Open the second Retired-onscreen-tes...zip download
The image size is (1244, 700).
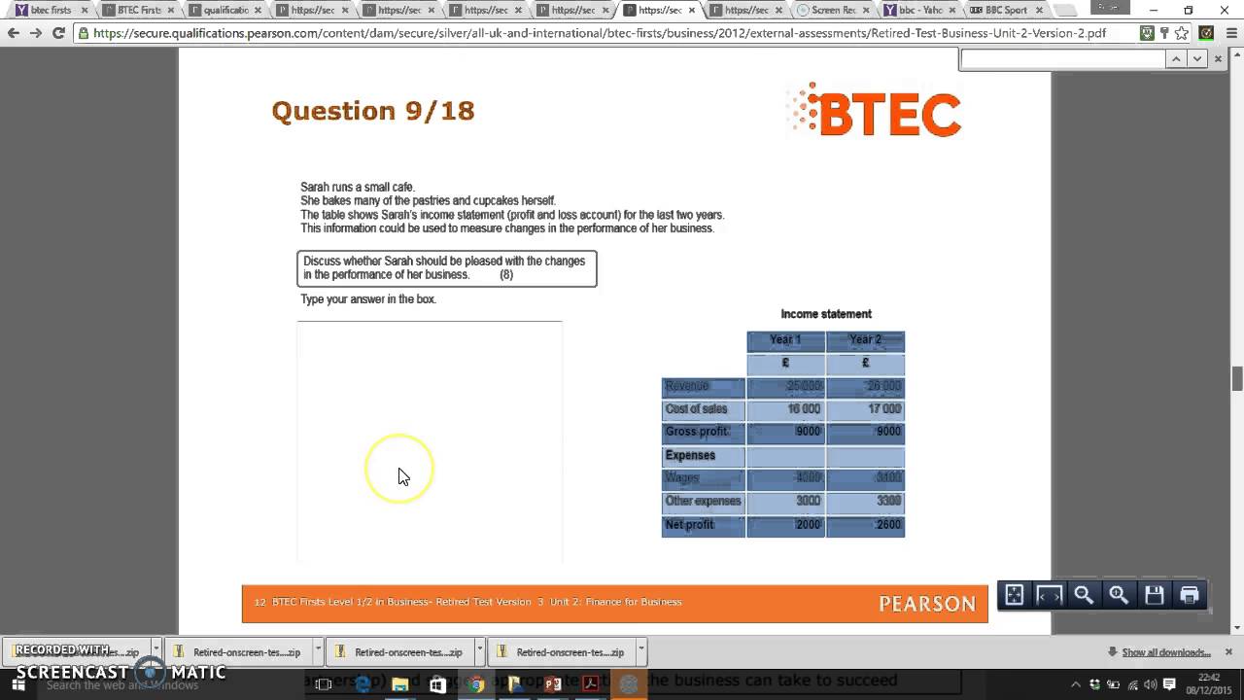pos(237,652)
